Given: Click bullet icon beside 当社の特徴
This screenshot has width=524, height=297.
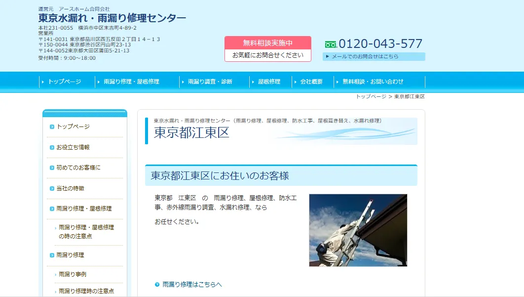Looking at the screenshot, I should tap(52, 188).
